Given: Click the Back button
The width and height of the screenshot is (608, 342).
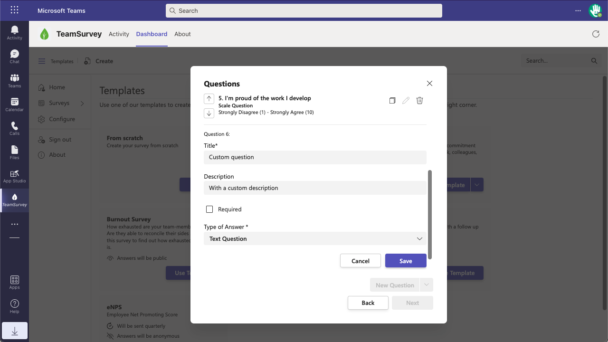Looking at the screenshot, I should (x=368, y=303).
